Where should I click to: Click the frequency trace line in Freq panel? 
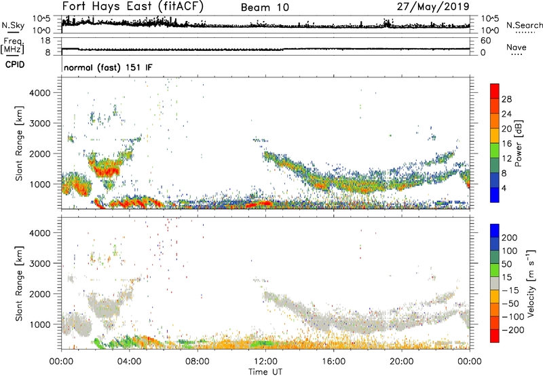pos(265,49)
